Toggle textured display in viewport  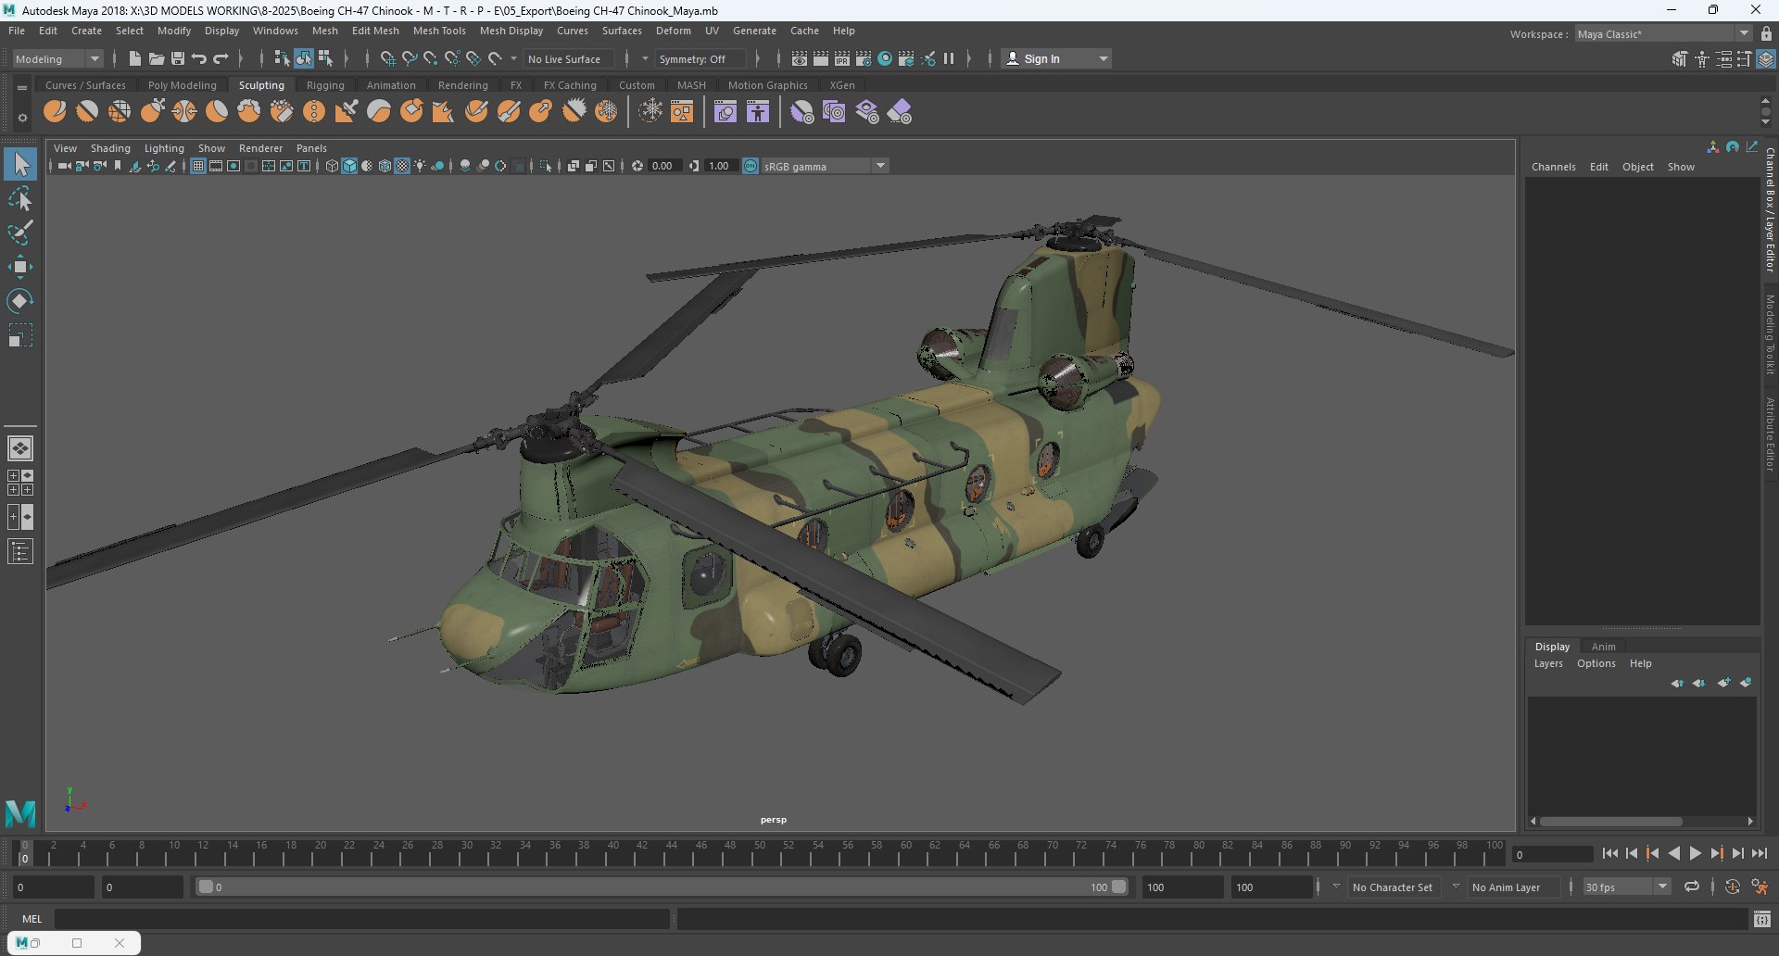(402, 166)
